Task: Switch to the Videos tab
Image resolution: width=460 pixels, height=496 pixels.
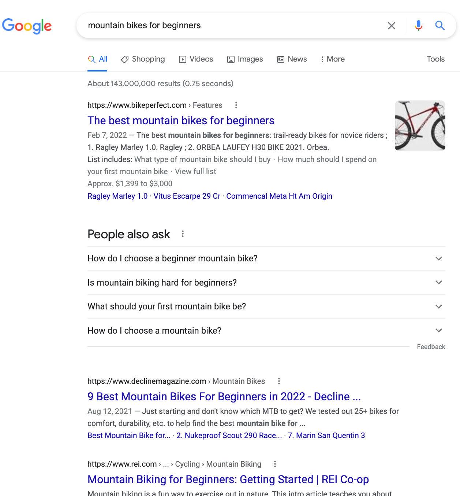Action: [x=196, y=59]
